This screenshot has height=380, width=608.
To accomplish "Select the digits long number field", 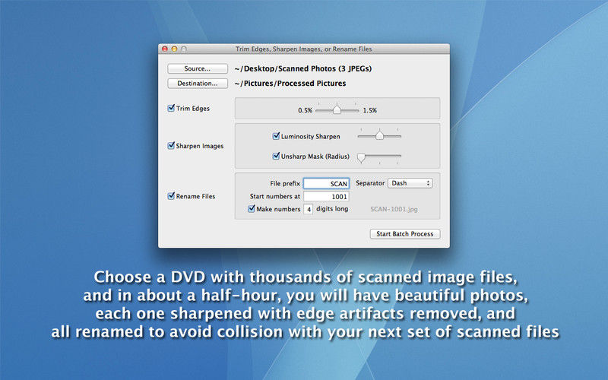I will click(x=309, y=209).
